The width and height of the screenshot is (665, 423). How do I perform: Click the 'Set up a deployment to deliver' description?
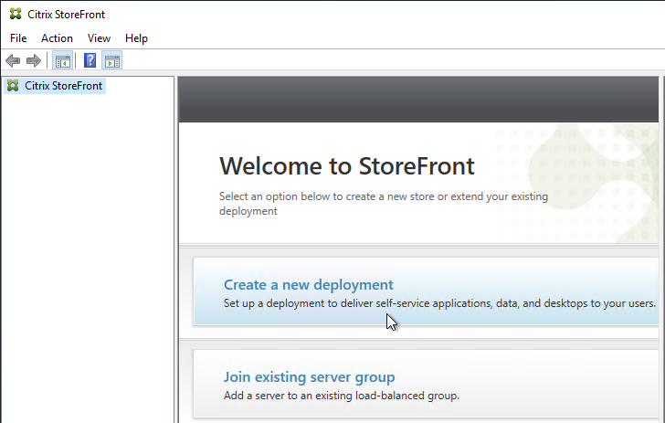pyautogui.click(x=439, y=303)
